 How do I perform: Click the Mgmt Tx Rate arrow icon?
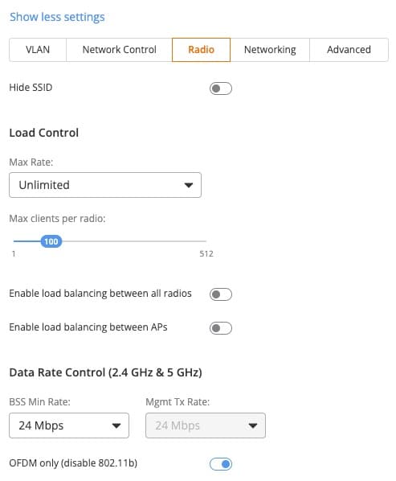pyautogui.click(x=253, y=425)
